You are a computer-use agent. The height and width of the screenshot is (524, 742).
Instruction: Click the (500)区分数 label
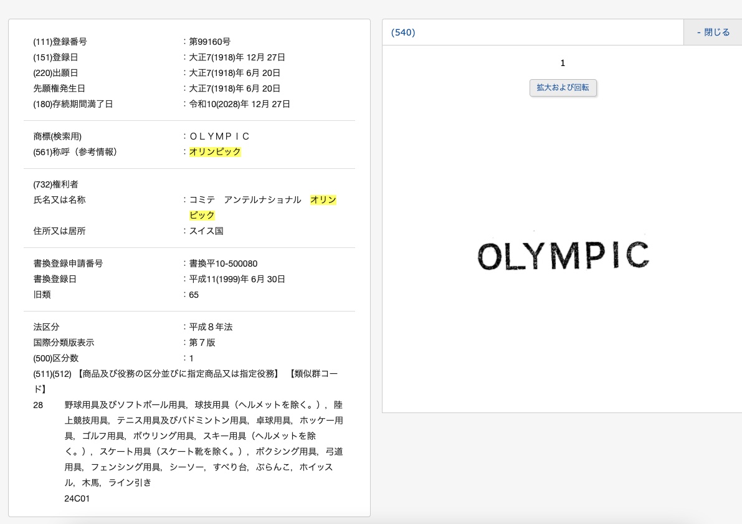[56, 358]
